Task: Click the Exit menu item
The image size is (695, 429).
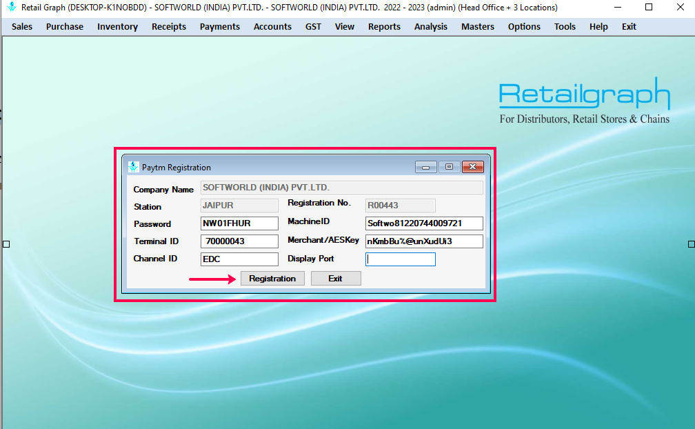Action: pos(629,27)
